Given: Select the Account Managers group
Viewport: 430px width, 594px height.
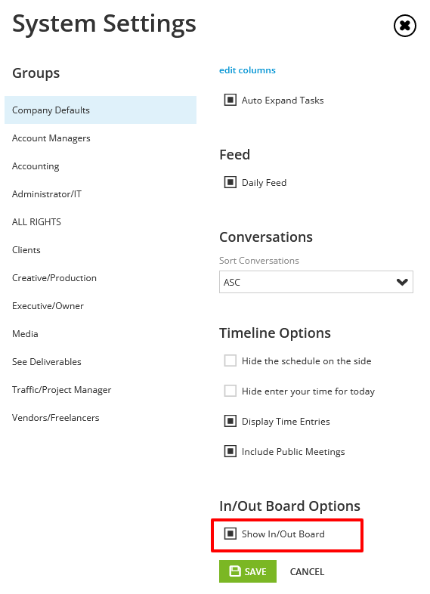Looking at the screenshot, I should pos(51,138).
